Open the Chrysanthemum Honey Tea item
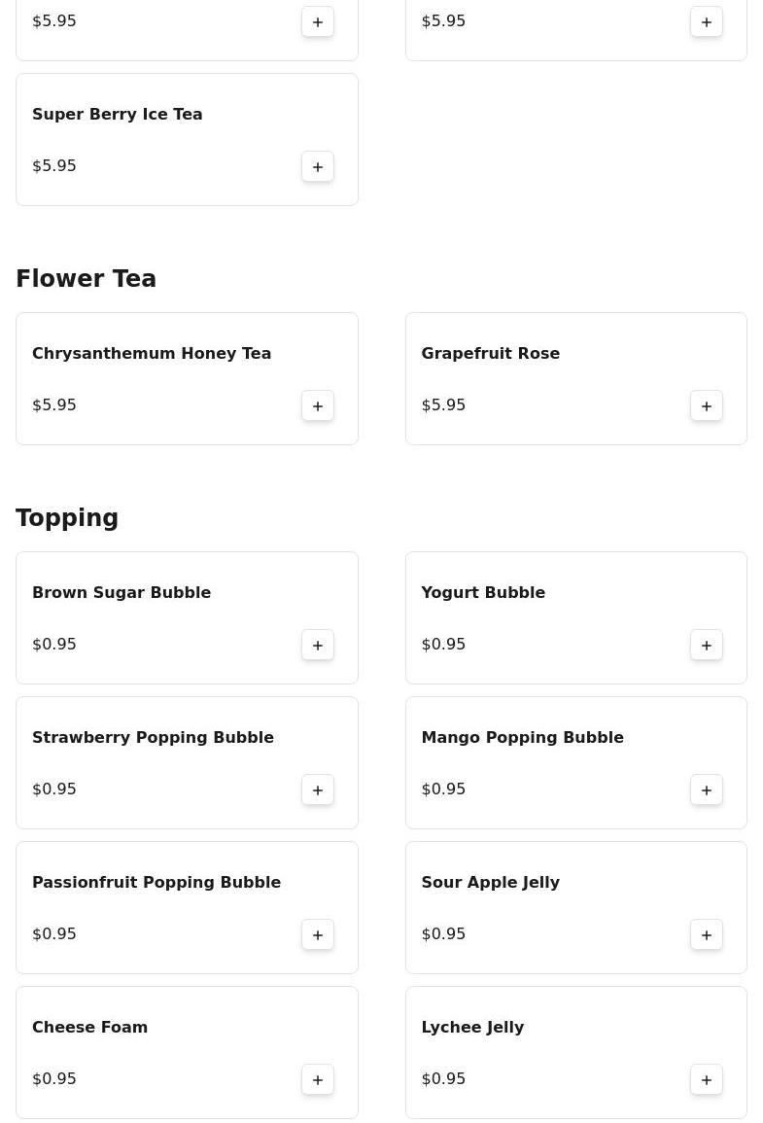The image size is (763, 1123). (x=152, y=354)
